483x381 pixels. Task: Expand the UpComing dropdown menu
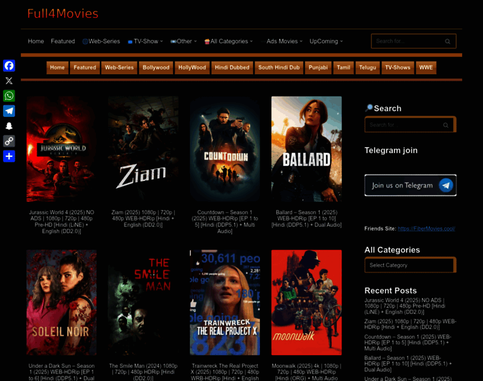(326, 41)
